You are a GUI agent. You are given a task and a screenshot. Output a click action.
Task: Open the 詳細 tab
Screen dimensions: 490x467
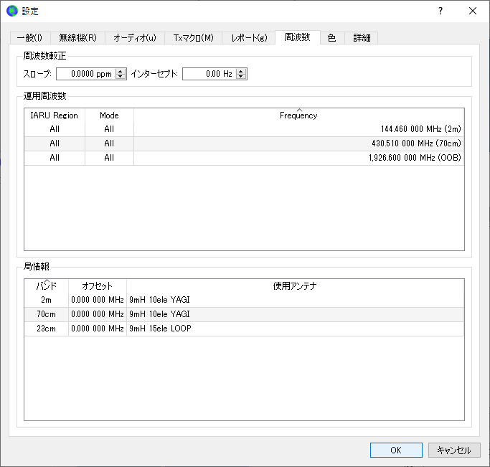point(362,38)
